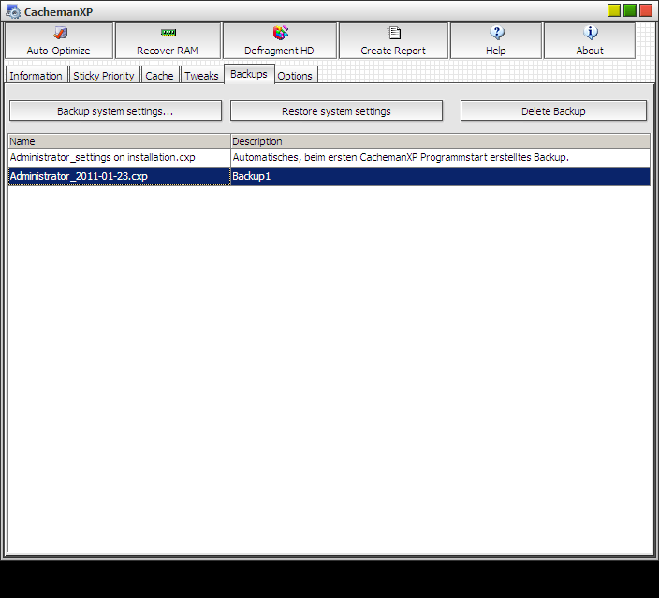Sort list by Name column header

120,141
